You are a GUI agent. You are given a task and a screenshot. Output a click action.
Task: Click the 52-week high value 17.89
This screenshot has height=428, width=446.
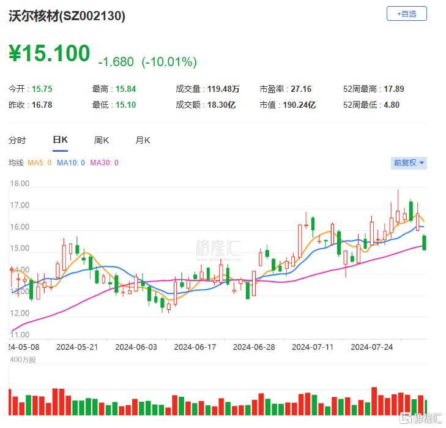coord(394,89)
